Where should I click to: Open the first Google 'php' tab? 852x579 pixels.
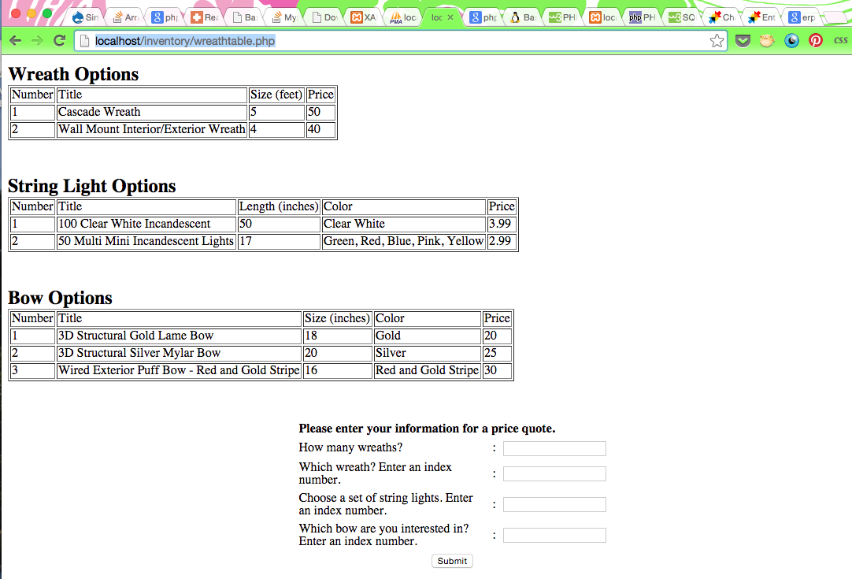165,17
